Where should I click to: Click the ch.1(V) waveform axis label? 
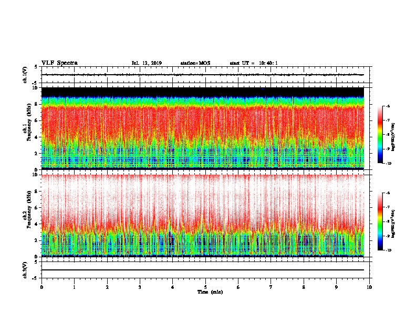pyautogui.click(x=25, y=75)
